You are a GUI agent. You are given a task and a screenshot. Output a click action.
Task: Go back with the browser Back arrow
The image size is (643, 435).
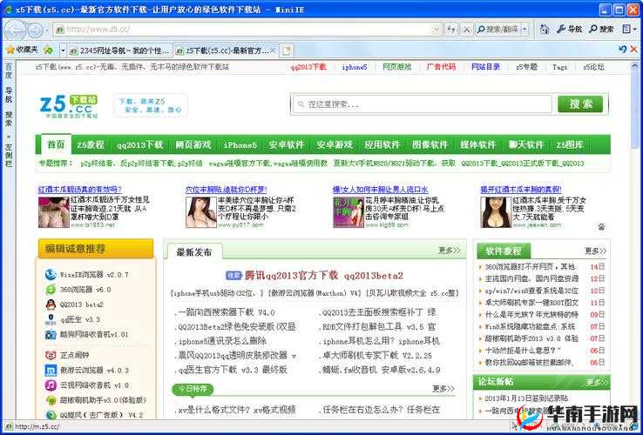pos(15,30)
